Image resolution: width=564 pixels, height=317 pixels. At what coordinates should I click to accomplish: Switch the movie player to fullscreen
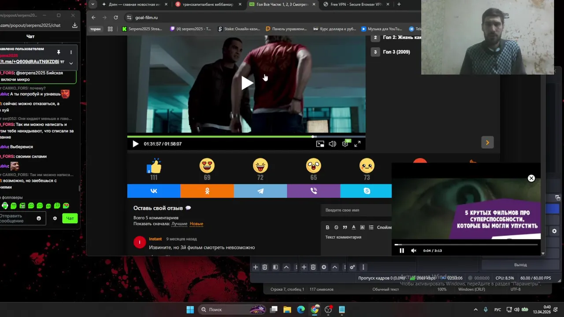(x=358, y=144)
